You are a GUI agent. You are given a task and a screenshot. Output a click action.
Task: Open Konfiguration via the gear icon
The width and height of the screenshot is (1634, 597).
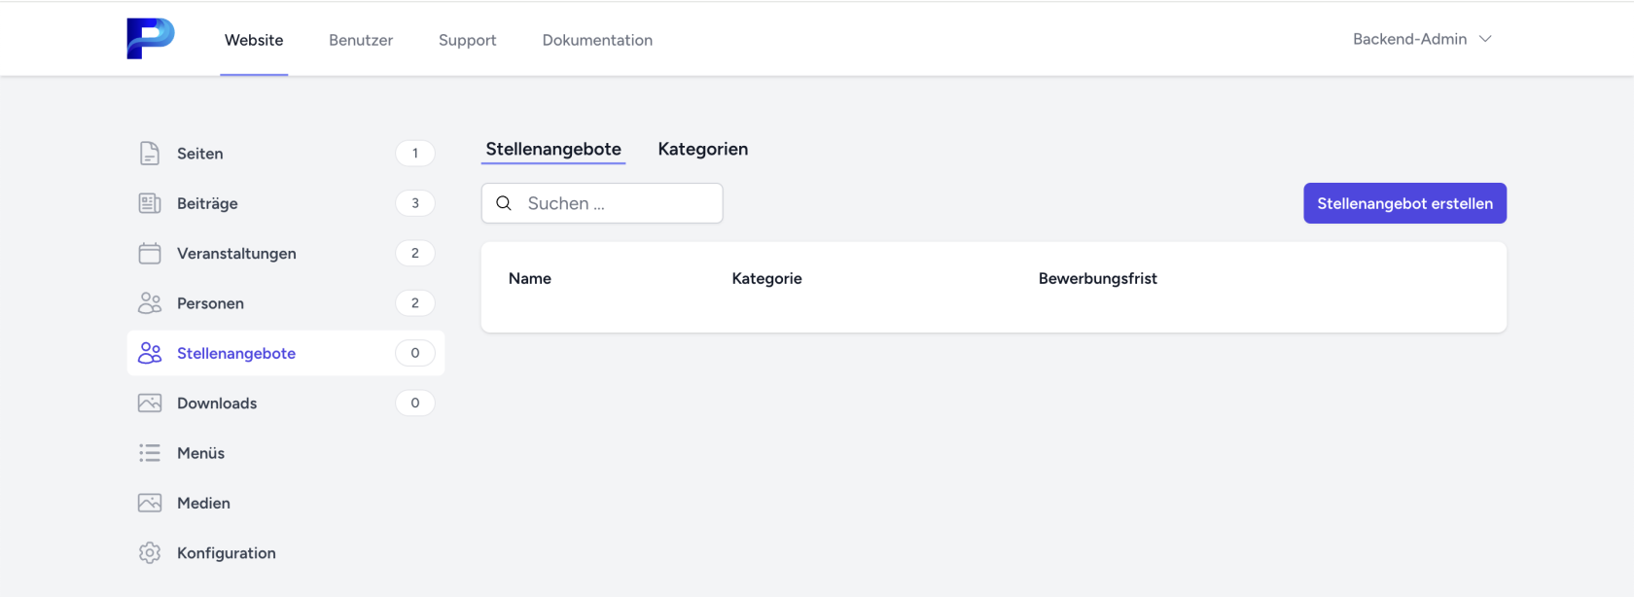[x=150, y=553]
